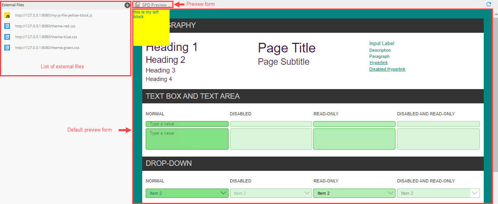
Task: Click the Heading 4 sample text
Action: point(159,79)
